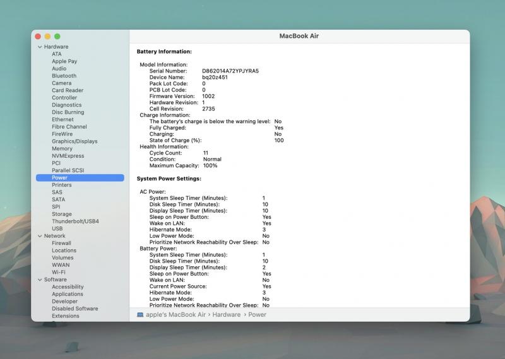This screenshot has width=505, height=359.
Task: Select Bluetooth in the sidebar
Action: (64, 76)
